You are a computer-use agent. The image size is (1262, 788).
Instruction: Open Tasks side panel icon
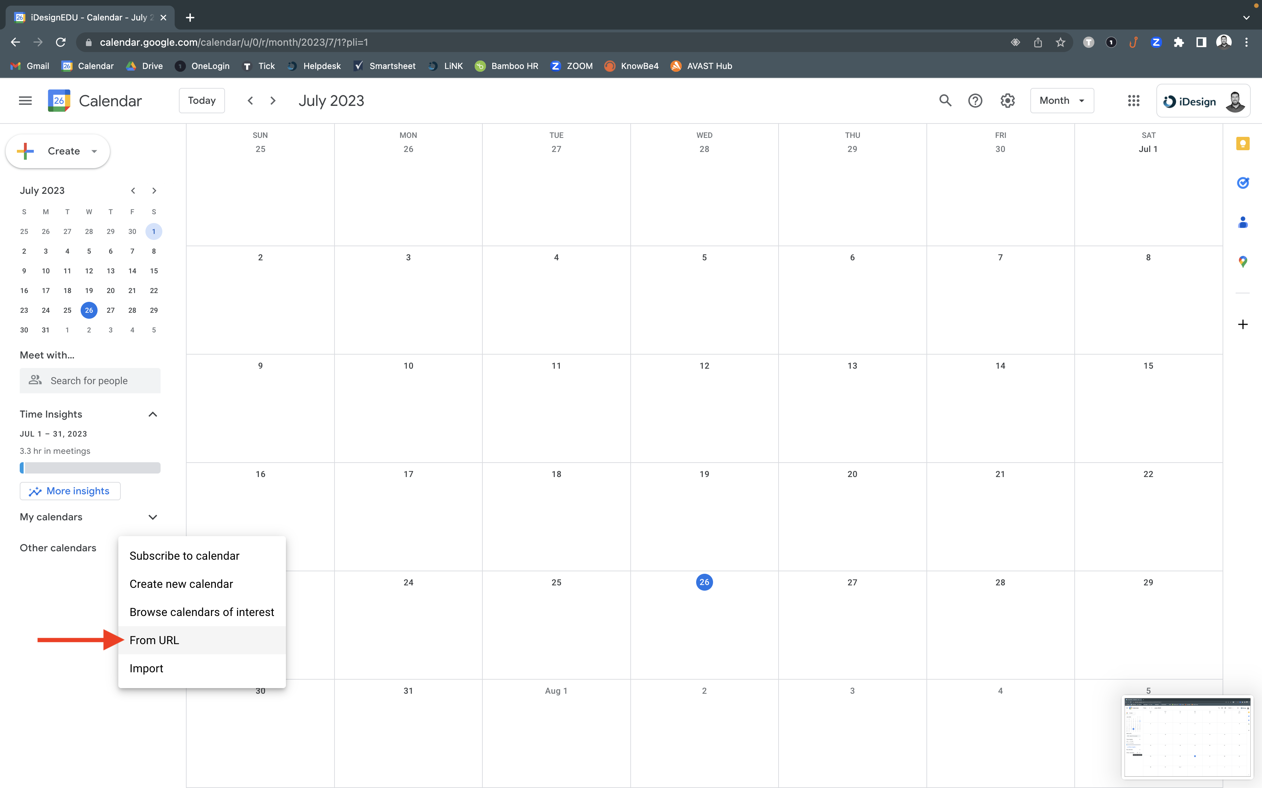[x=1243, y=183]
